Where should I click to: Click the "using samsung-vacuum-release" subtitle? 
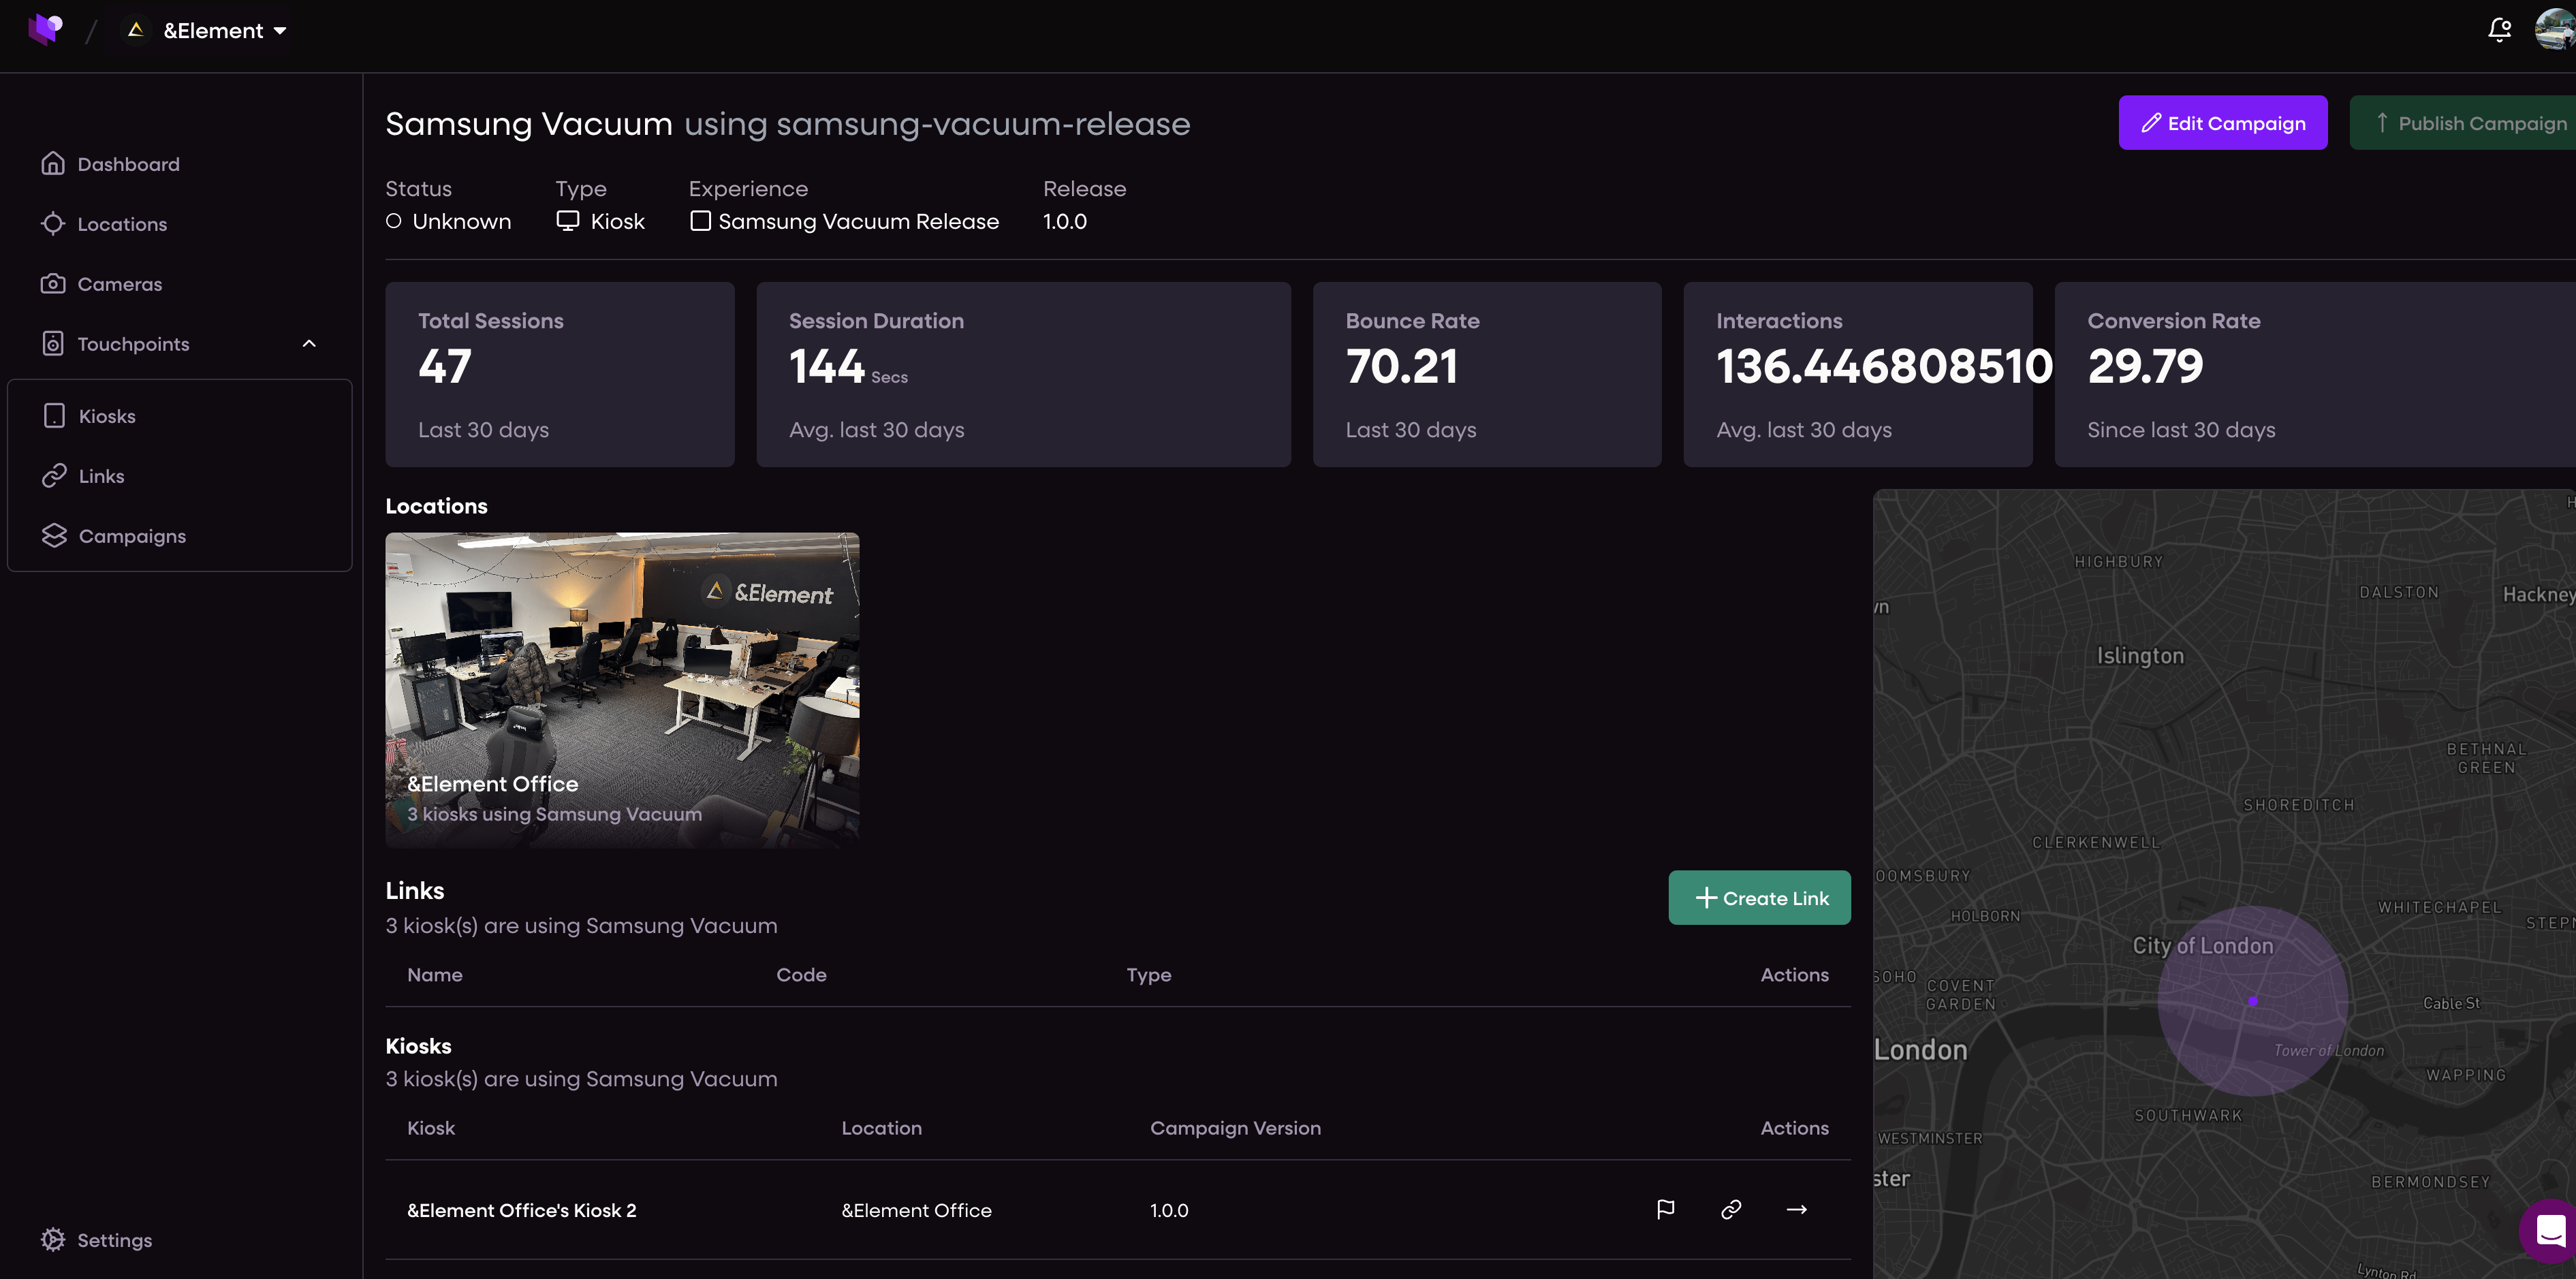pyautogui.click(x=937, y=123)
